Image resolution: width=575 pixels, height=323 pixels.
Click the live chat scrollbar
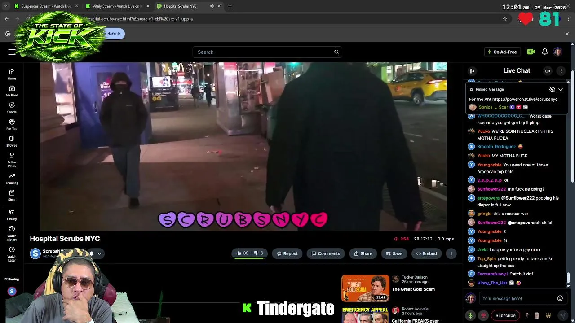click(x=568, y=278)
